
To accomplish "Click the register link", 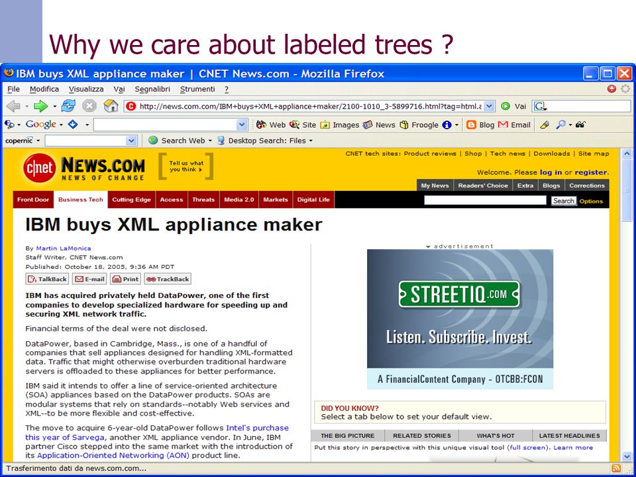I will pos(591,172).
